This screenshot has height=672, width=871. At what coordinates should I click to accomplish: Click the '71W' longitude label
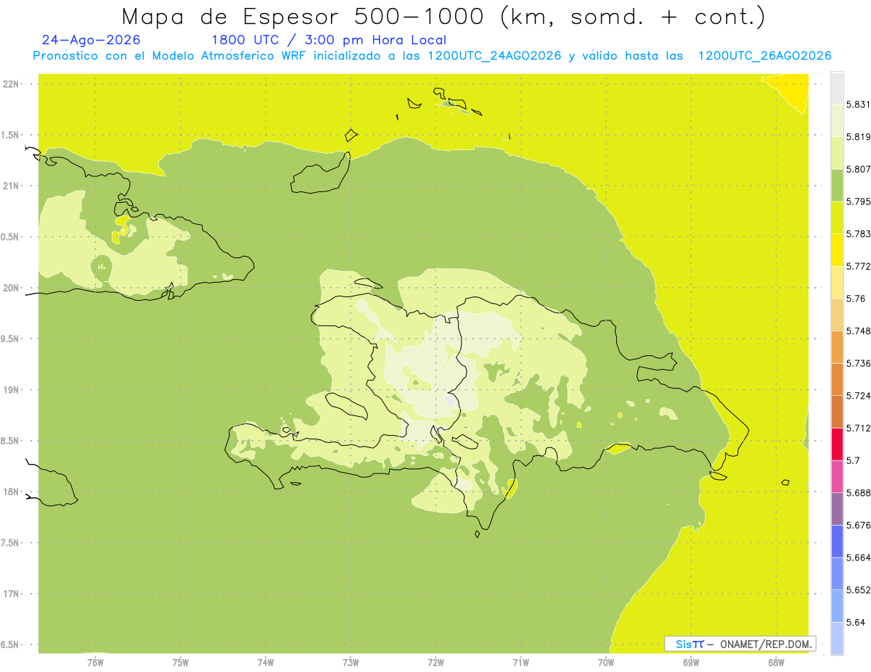520,662
